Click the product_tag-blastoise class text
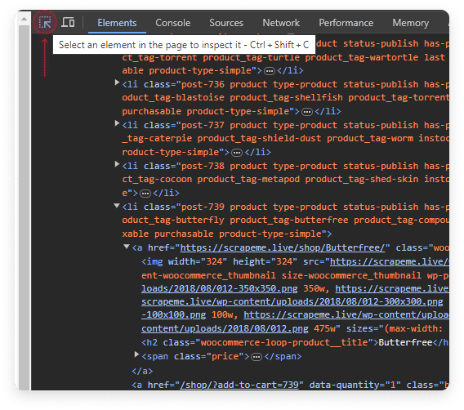Screen dimensions: 464x410 pyautogui.click(x=173, y=98)
